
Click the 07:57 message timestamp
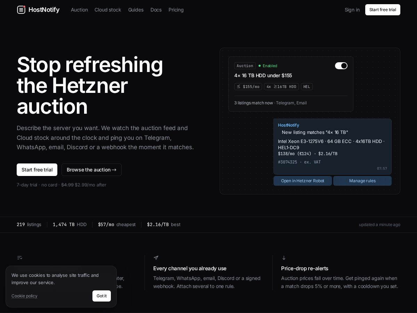382,169
